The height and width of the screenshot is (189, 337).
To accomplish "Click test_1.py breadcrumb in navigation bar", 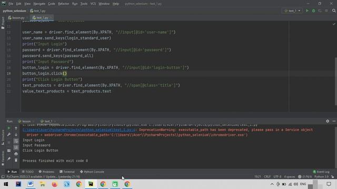I will (x=38, y=10).
